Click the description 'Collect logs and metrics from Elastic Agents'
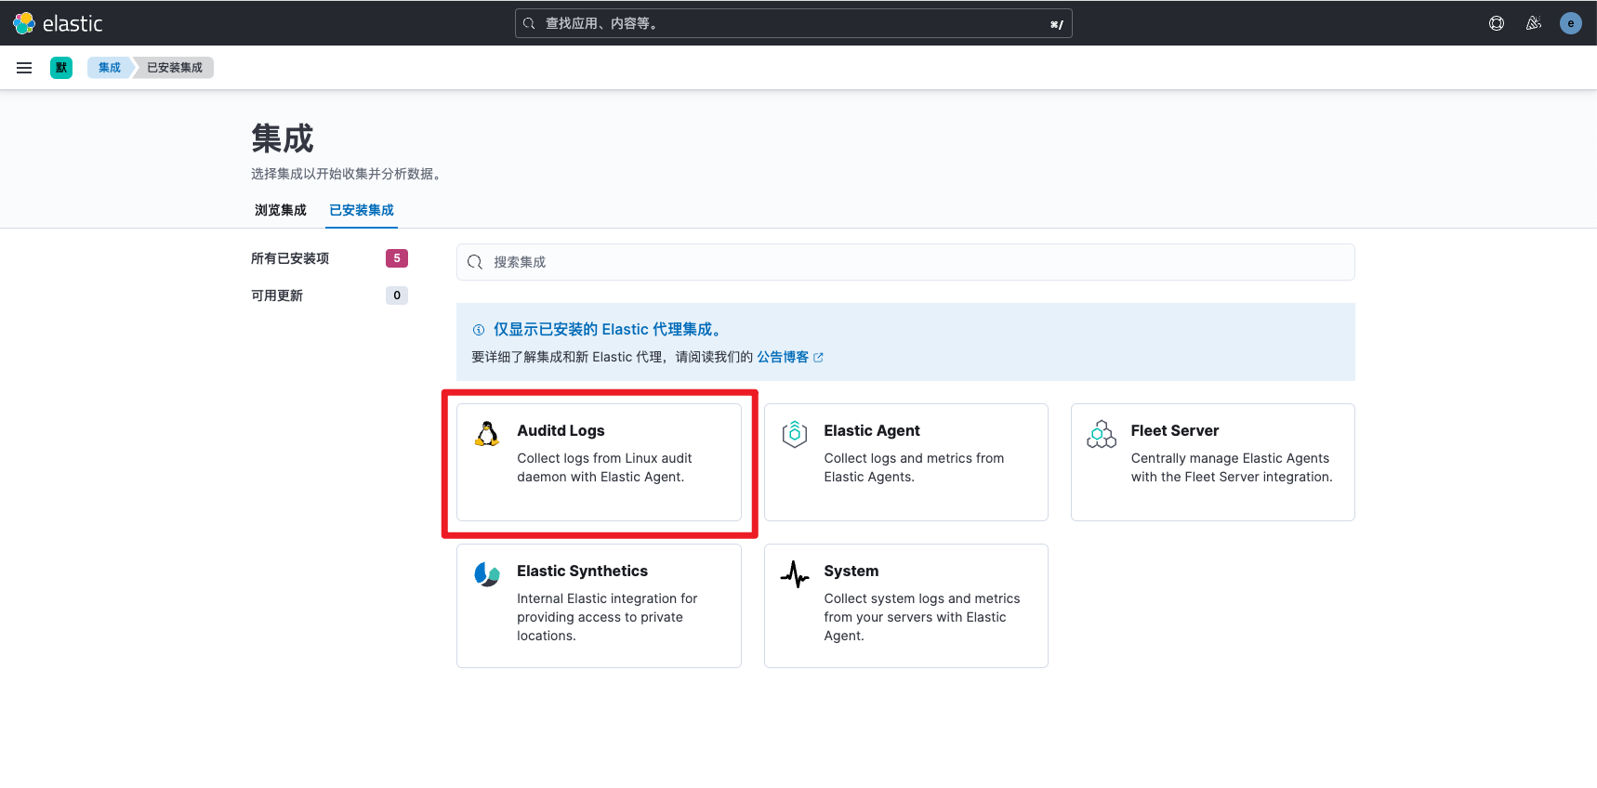The height and width of the screenshot is (788, 1597). click(914, 467)
